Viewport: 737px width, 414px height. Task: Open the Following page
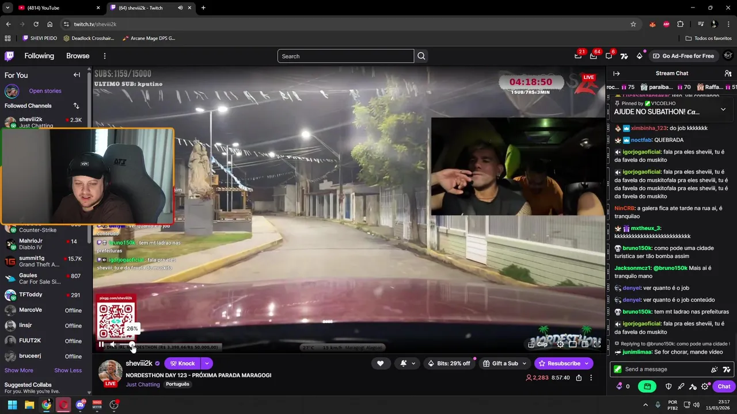[39, 56]
